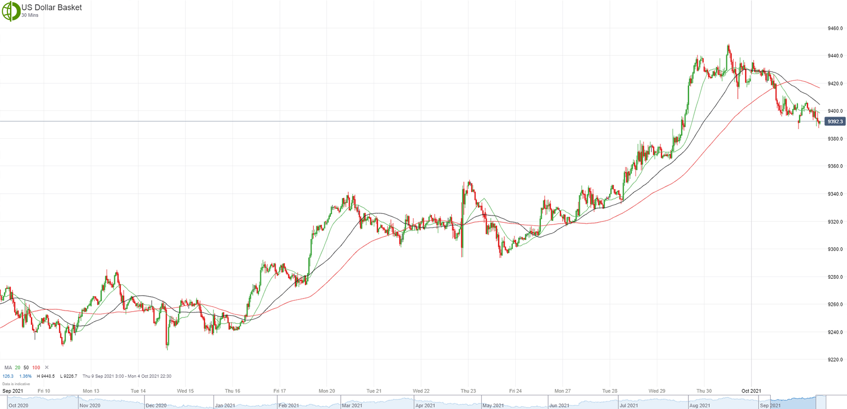Click the Thu 16 date axis label
The image size is (847, 409).
[x=232, y=391]
